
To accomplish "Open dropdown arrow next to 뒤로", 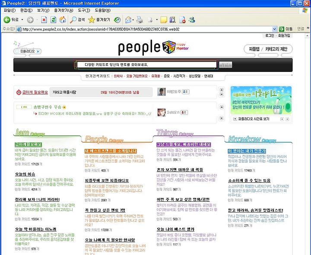I will tap(22, 19).
